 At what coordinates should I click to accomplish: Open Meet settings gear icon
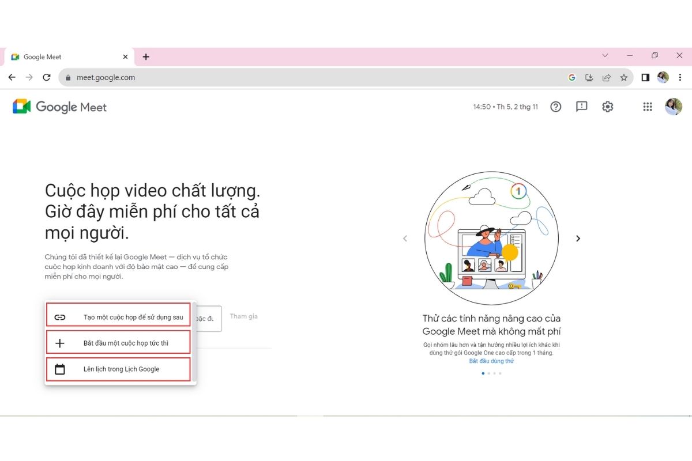tap(607, 107)
